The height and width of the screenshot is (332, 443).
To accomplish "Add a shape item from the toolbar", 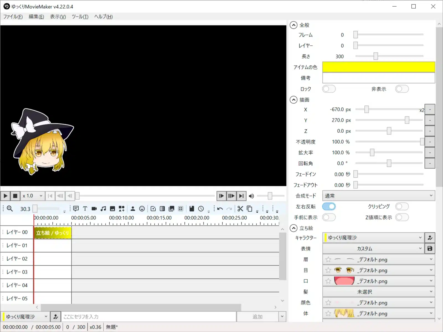I will pyautogui.click(x=122, y=209).
